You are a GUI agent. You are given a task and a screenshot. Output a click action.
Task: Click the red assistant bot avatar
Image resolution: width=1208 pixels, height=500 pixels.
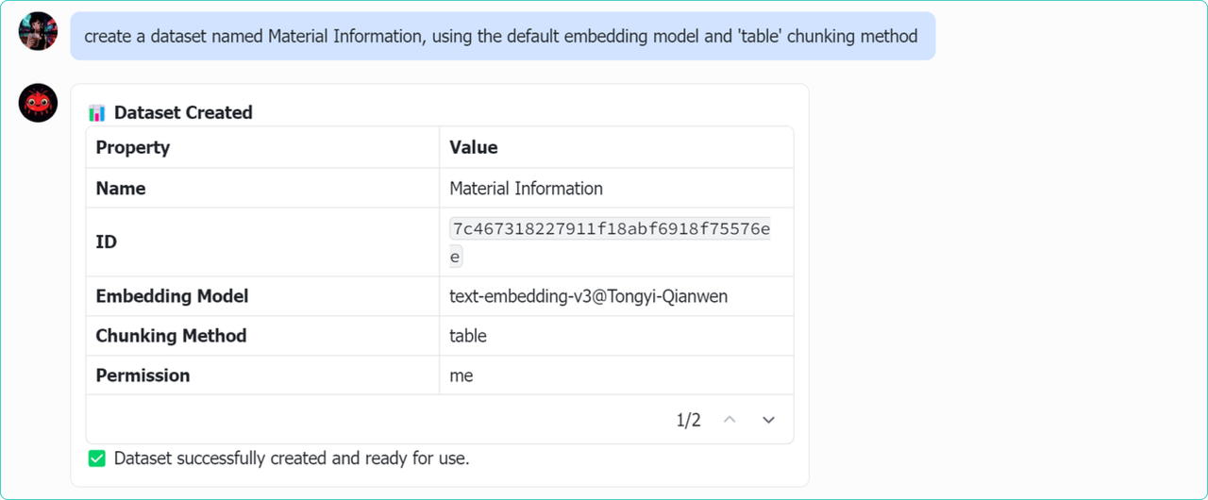[x=38, y=102]
